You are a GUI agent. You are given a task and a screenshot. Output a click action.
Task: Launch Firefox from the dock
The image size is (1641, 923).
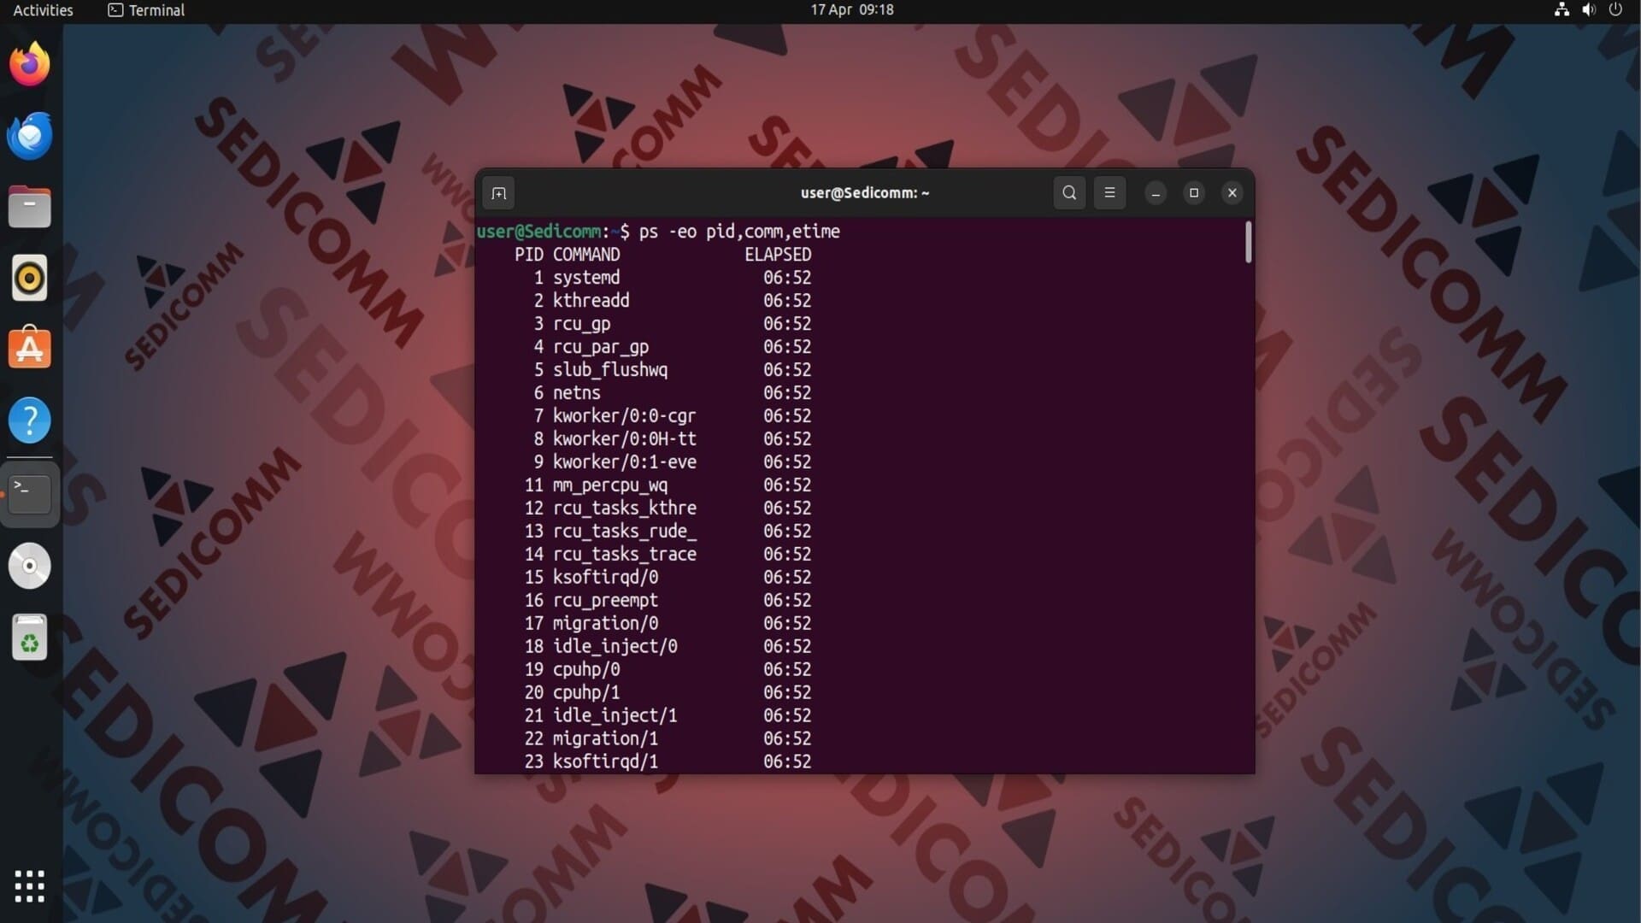pos(30,65)
